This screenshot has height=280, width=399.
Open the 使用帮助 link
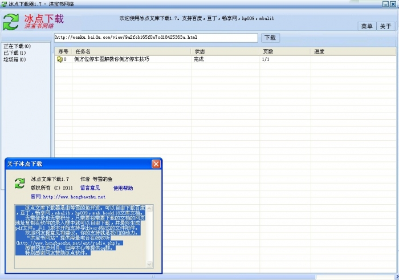(x=123, y=188)
